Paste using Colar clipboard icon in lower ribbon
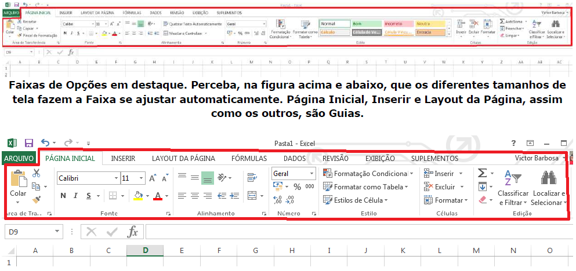This screenshot has height=271, width=576. click(19, 178)
